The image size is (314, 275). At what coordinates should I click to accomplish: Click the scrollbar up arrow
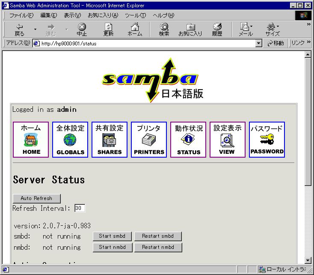(308, 55)
